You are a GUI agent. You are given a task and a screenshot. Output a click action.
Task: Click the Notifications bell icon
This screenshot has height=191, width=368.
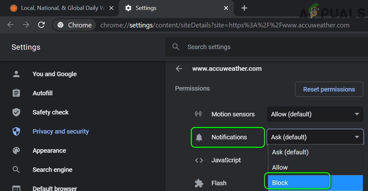point(199,137)
